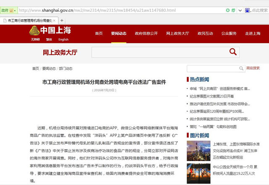Viewport: 269px width, 185px height.
Task: Click the article date 2016年7月20日
Action: 104,90
